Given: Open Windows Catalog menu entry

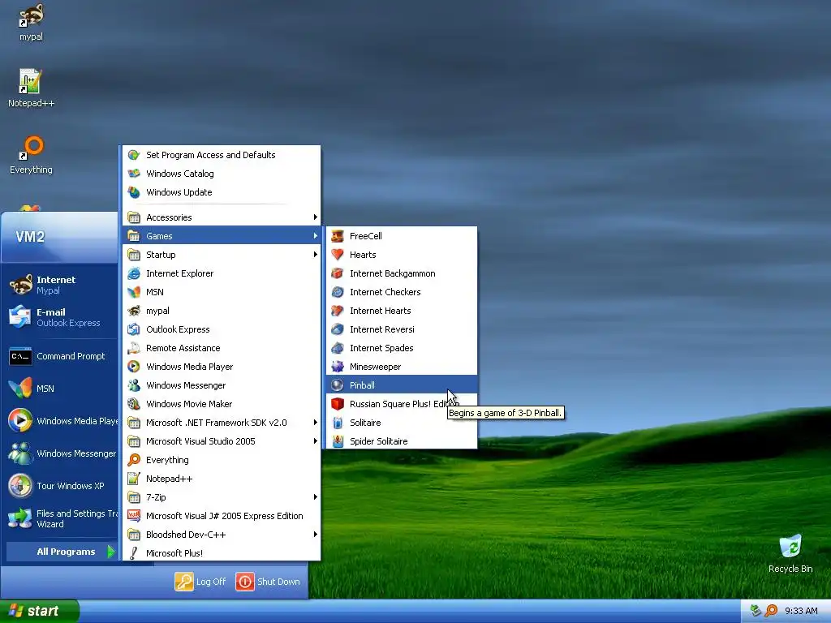Looking at the screenshot, I should [222, 174].
